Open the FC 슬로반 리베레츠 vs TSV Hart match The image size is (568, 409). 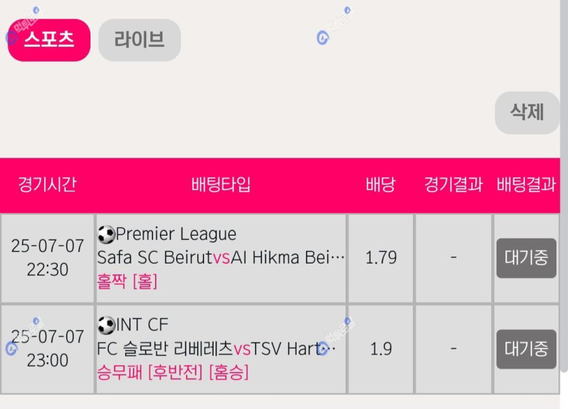(x=216, y=349)
